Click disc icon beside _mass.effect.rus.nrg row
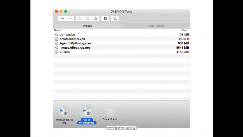Image resolution: width=243 pixels, height=137 pixels. (x=56, y=48)
